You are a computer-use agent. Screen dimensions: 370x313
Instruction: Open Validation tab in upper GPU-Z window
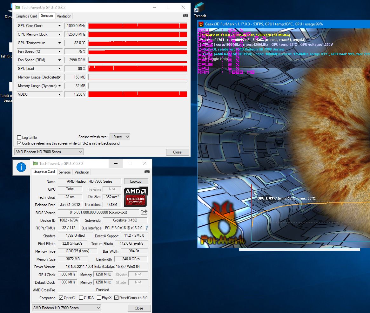point(64,16)
